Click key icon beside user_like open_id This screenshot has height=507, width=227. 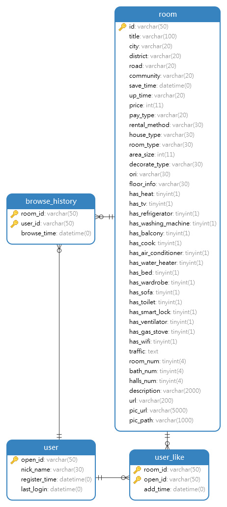point(137,479)
